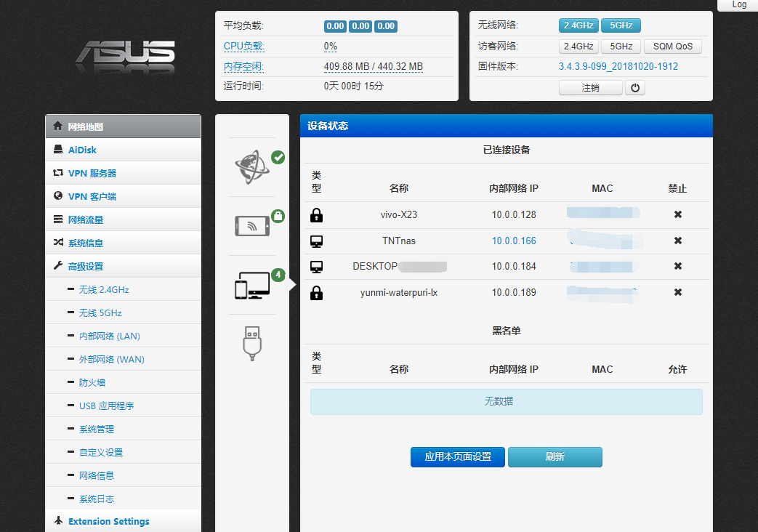This screenshot has width=758, height=532.
Task: Click the power reboot icon next to 注销
Action: point(634,87)
